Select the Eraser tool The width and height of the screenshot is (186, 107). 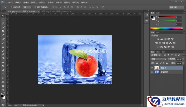pos(3,55)
